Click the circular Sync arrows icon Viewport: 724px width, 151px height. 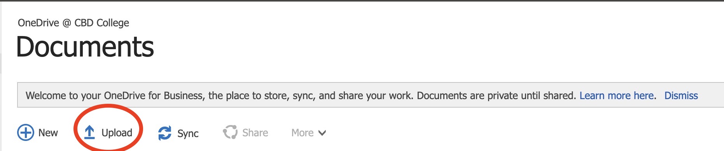coord(165,133)
